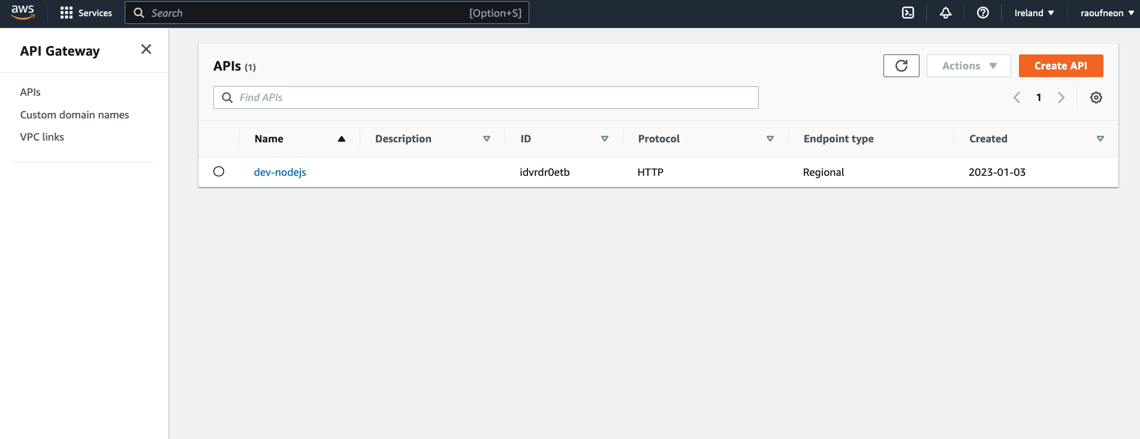Open table preferences gear icon
This screenshot has height=439, width=1140.
pyautogui.click(x=1096, y=97)
